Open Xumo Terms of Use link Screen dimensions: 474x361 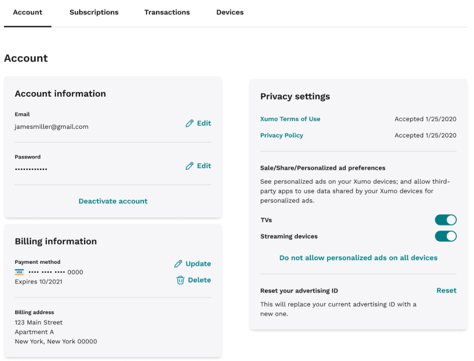pos(290,119)
